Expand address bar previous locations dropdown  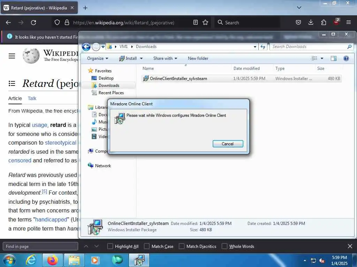[255, 47]
